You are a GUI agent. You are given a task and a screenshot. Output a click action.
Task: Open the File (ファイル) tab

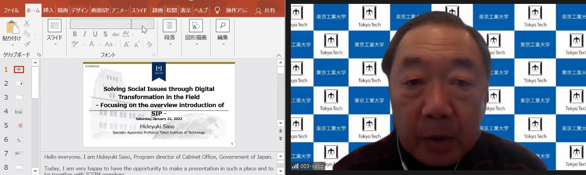pos(11,10)
